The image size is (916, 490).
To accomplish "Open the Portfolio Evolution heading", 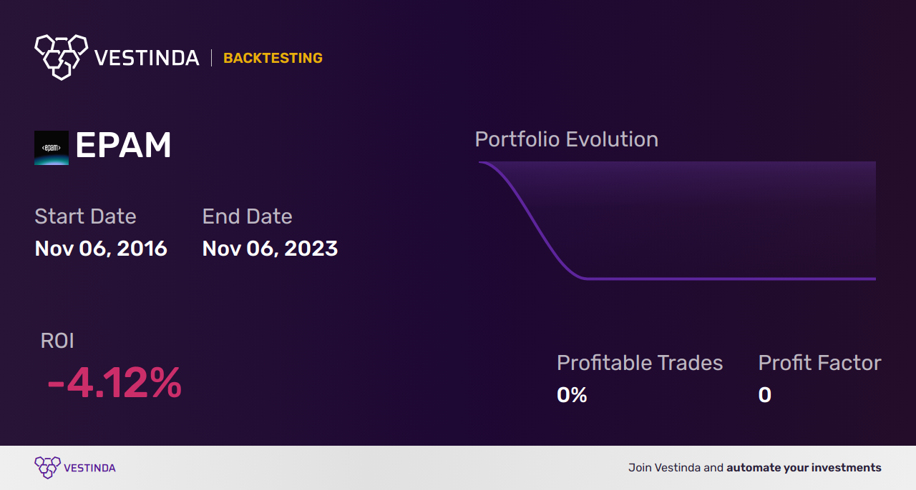I will pos(567,139).
